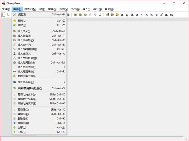Click the underline 'a' toolbar icon
The image size is (189, 141).
[x=132, y=15]
